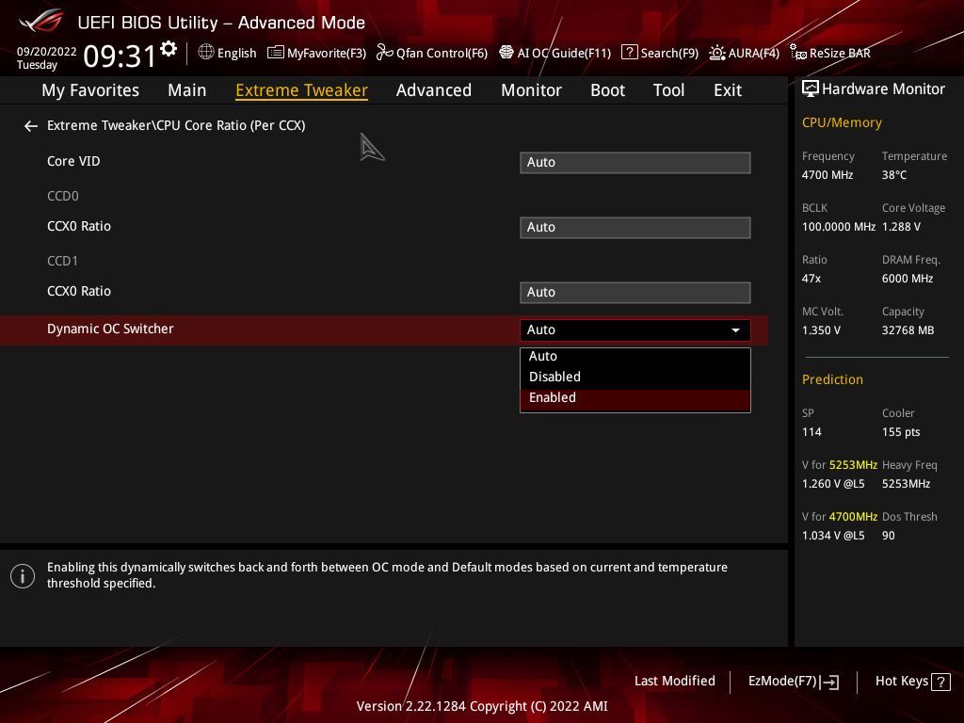Click the 1.288 V core voltage value
Screen dimensions: 964x723
click(901, 227)
